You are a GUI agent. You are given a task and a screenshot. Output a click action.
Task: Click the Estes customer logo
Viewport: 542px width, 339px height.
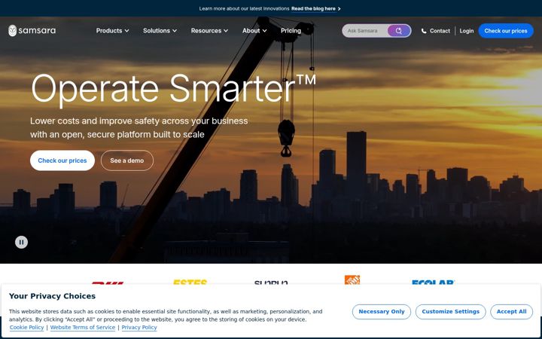point(190,282)
